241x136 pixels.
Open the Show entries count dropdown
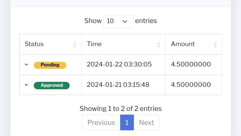tap(118, 21)
